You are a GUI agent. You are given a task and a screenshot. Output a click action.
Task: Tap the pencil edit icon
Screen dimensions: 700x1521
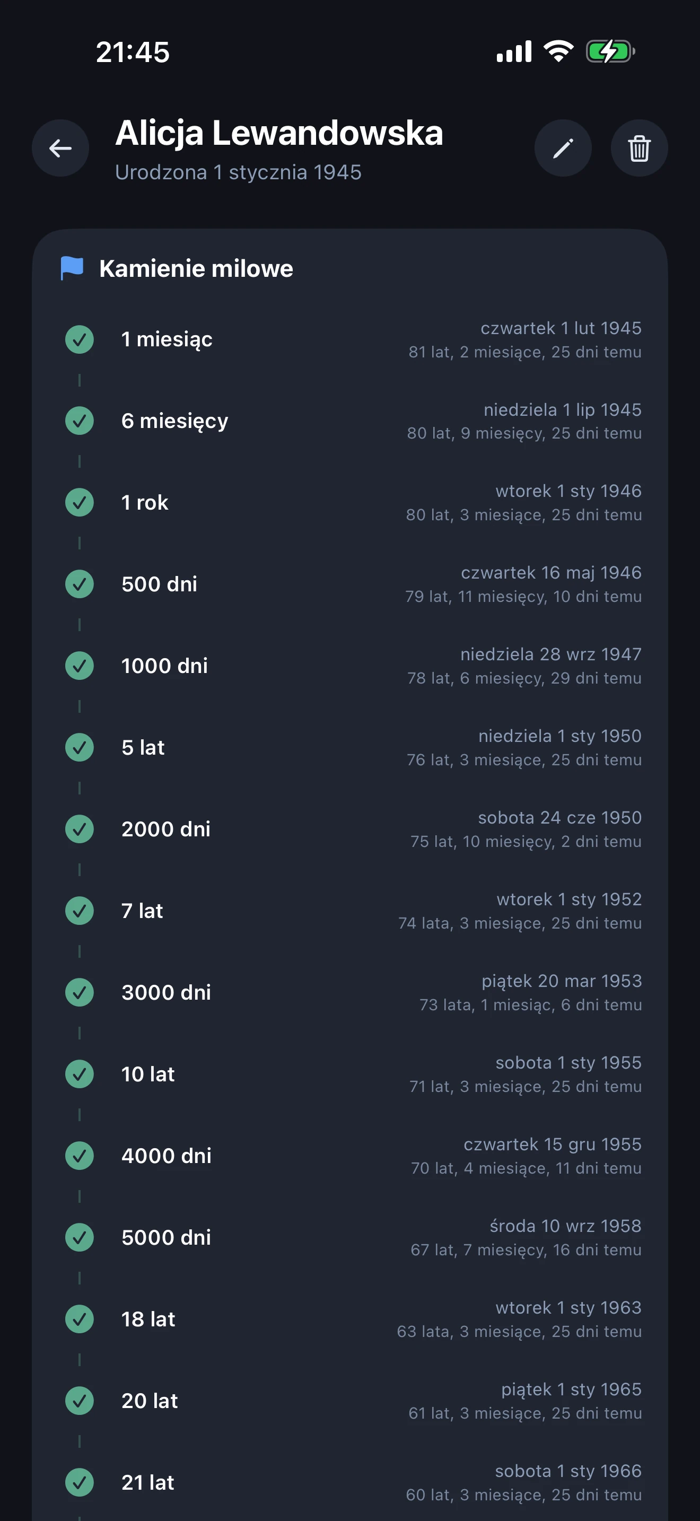coord(563,148)
